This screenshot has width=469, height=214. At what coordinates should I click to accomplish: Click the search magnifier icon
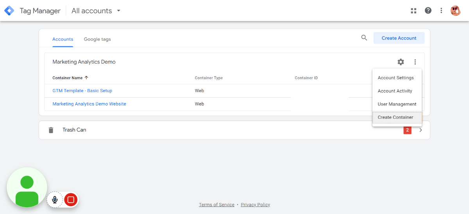pos(364,38)
